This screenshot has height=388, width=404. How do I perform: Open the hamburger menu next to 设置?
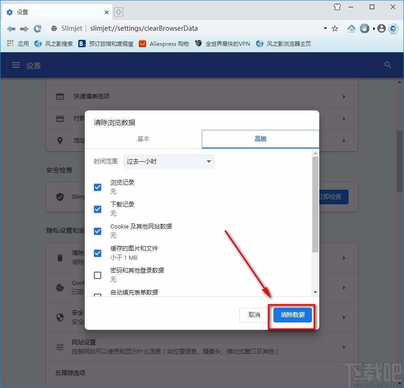(16, 65)
